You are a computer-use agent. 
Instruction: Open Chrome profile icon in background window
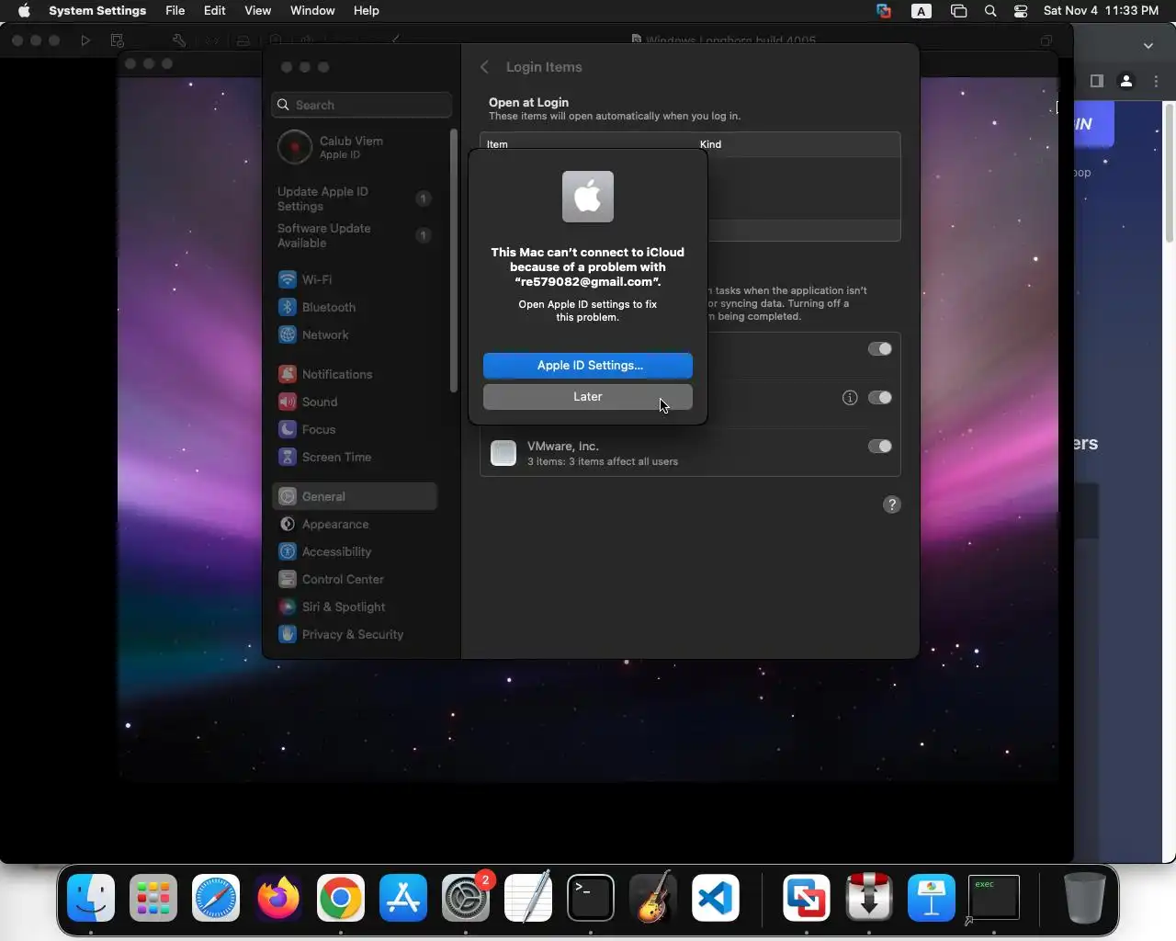pyautogui.click(x=1126, y=81)
